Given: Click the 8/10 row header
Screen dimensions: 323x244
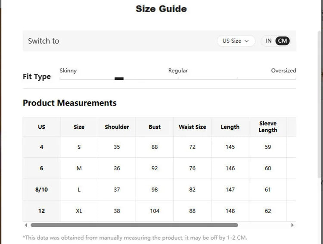Looking at the screenshot, I should pos(41,190).
